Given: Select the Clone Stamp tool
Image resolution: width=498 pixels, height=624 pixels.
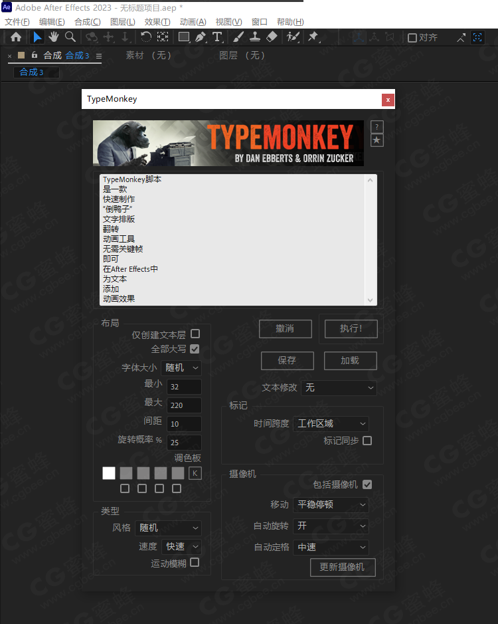Looking at the screenshot, I should (x=254, y=37).
